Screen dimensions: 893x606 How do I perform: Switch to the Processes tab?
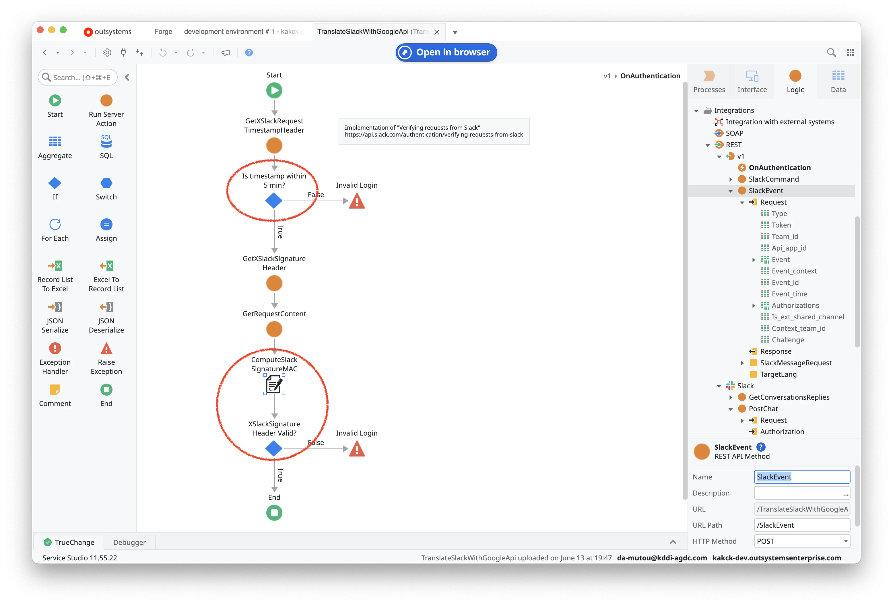(709, 82)
